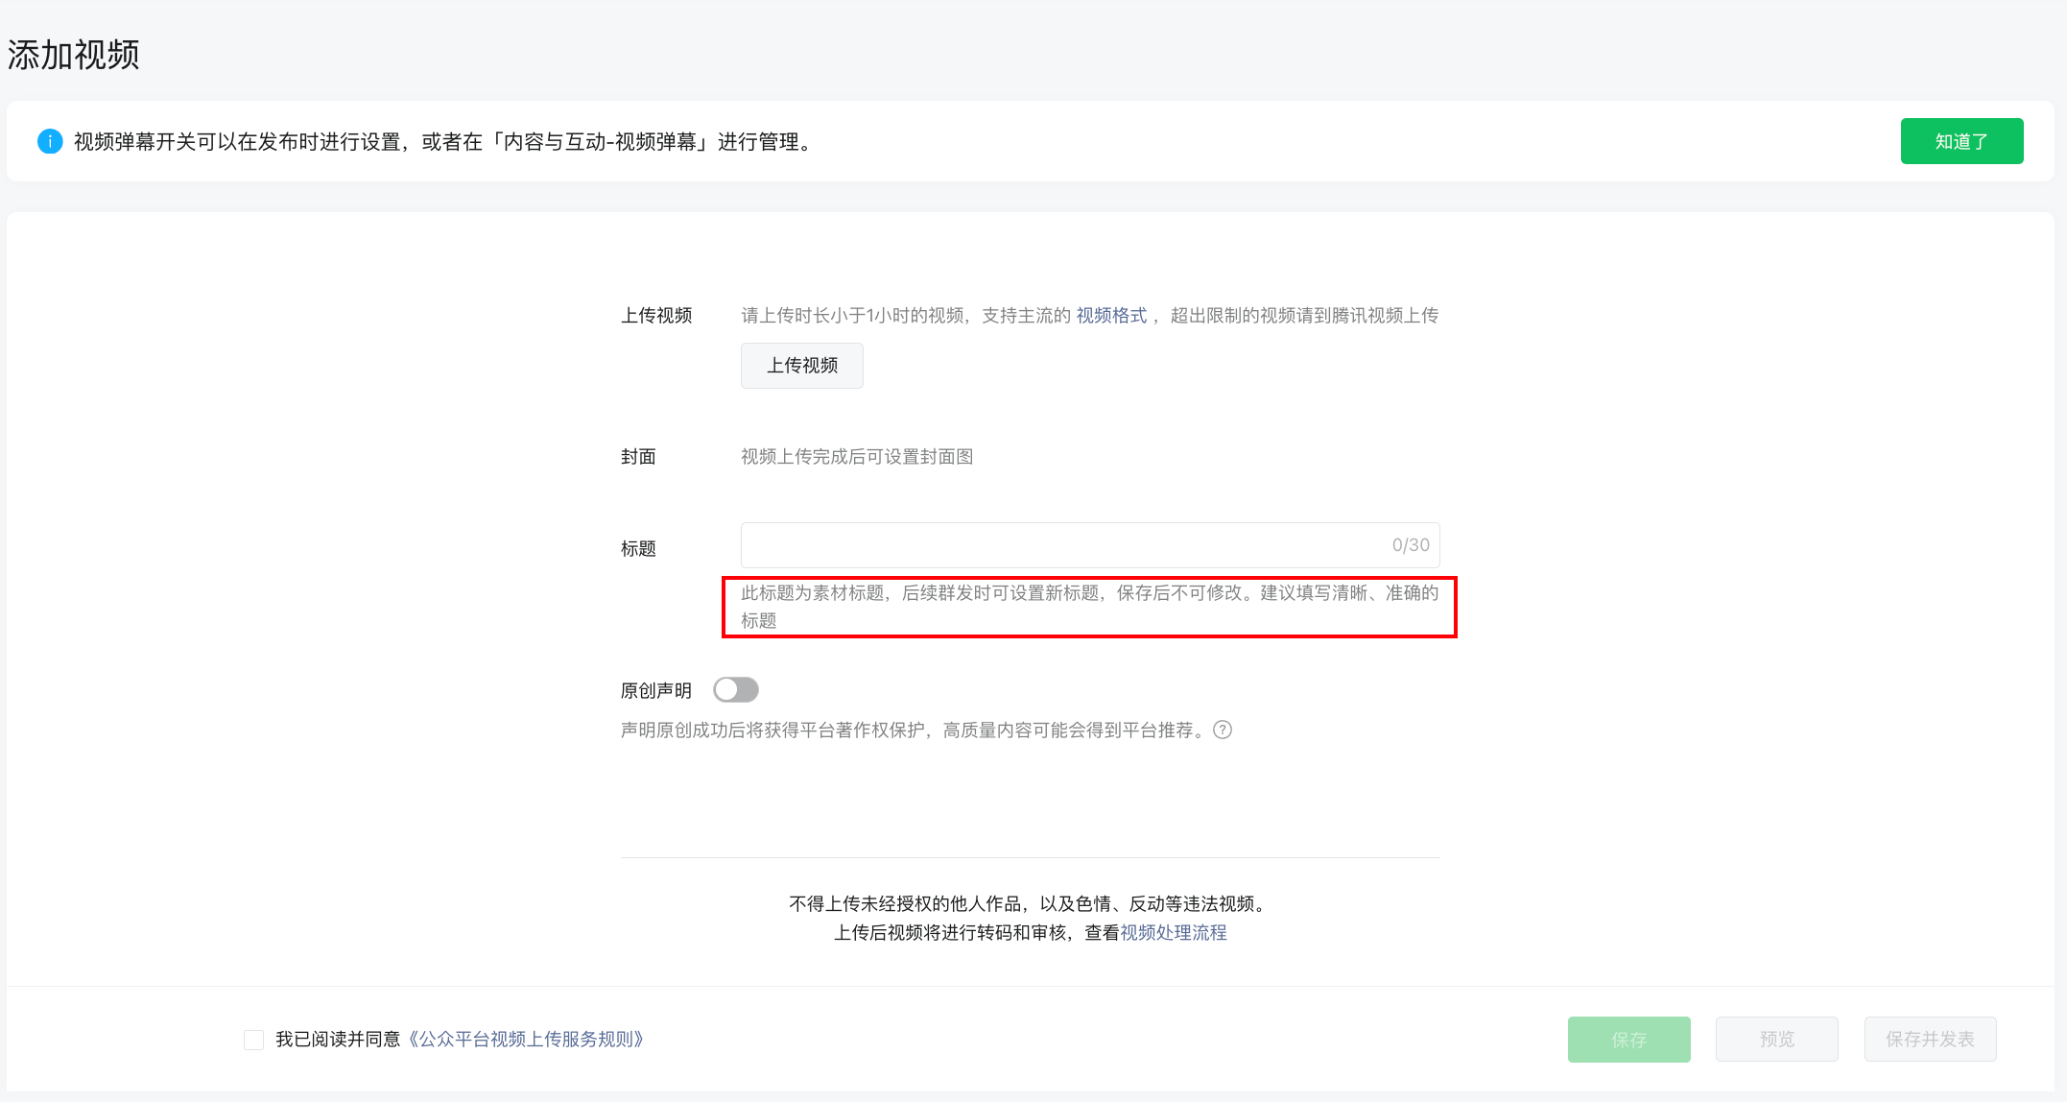Click into the 标题 input field
Screen dimensions: 2067x1102
1056,545
